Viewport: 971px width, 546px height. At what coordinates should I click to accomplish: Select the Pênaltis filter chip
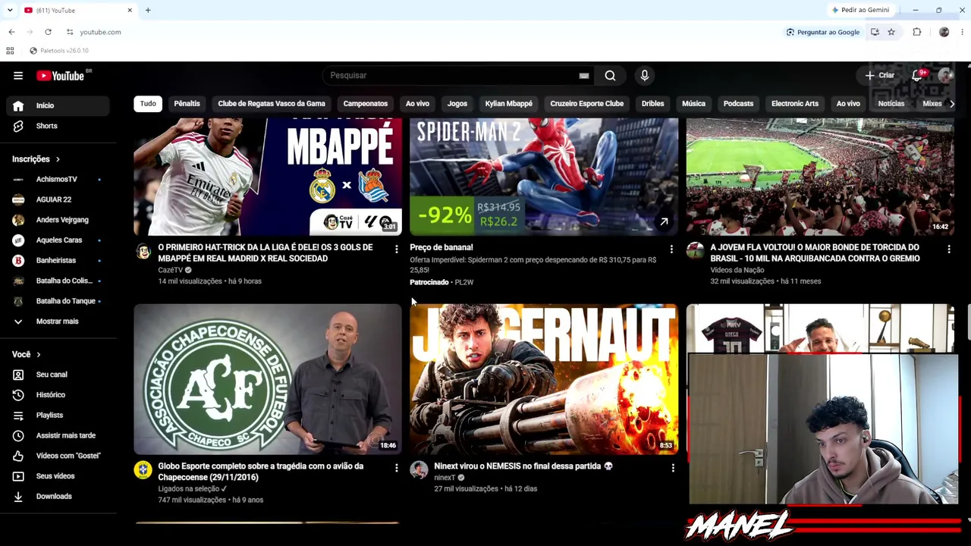(x=187, y=104)
